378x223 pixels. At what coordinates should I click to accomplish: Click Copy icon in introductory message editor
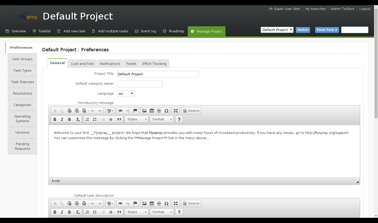point(62,111)
